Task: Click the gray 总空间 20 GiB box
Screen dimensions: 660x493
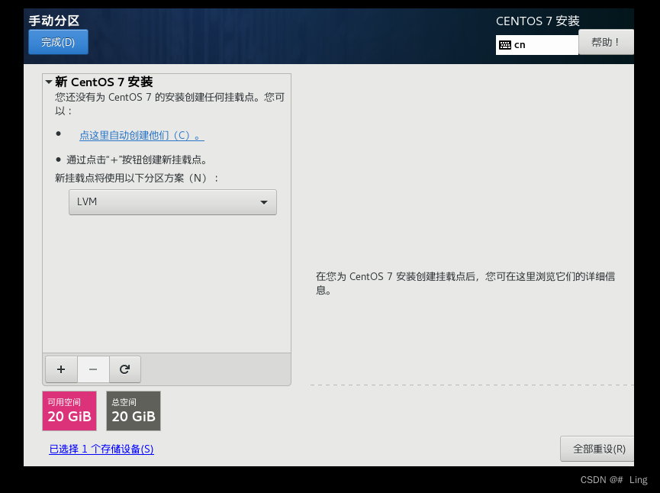Action: pos(134,411)
